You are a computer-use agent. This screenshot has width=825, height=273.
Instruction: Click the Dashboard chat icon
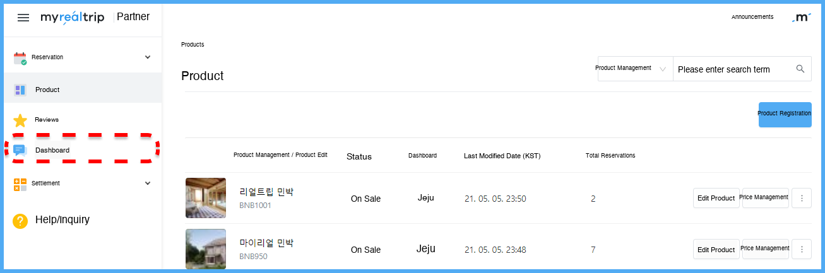point(20,150)
